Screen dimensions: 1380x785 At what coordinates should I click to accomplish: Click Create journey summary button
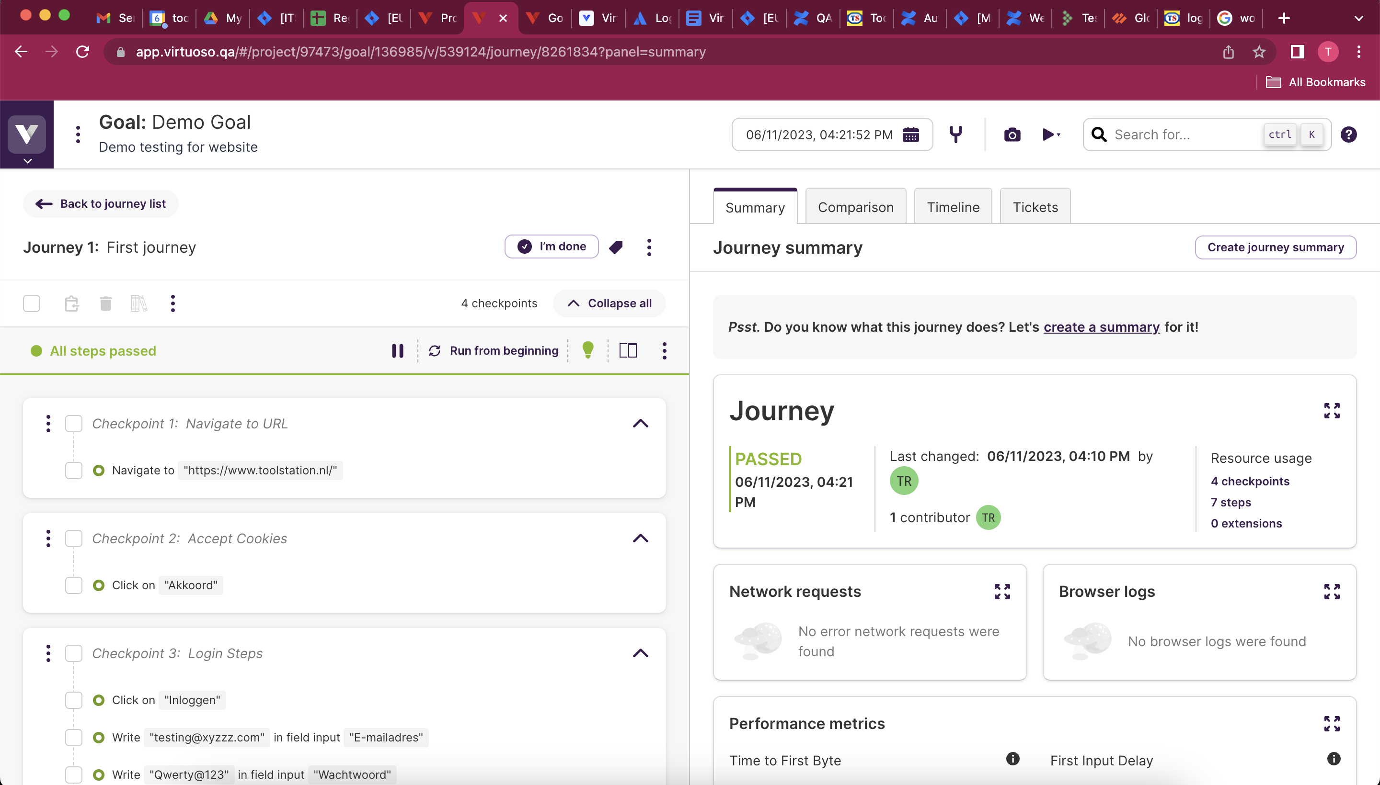click(1275, 247)
